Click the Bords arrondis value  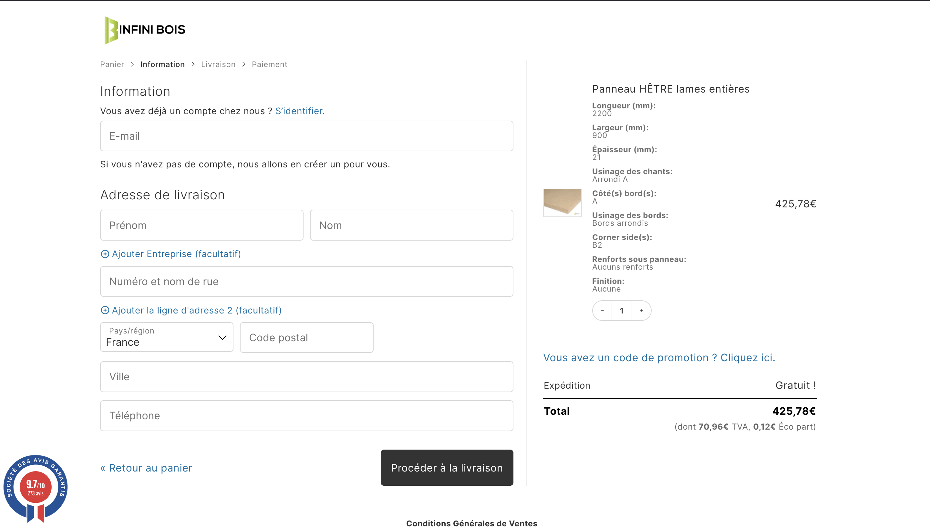620,223
